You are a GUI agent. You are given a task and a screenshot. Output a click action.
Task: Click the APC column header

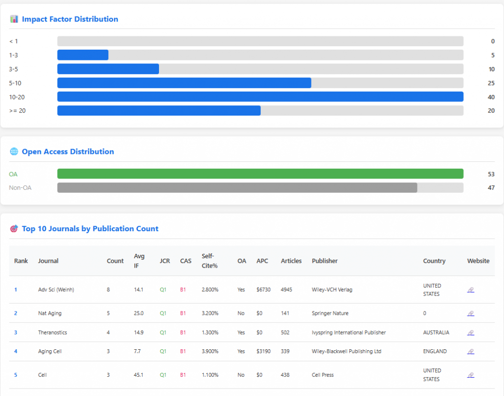[x=262, y=261]
